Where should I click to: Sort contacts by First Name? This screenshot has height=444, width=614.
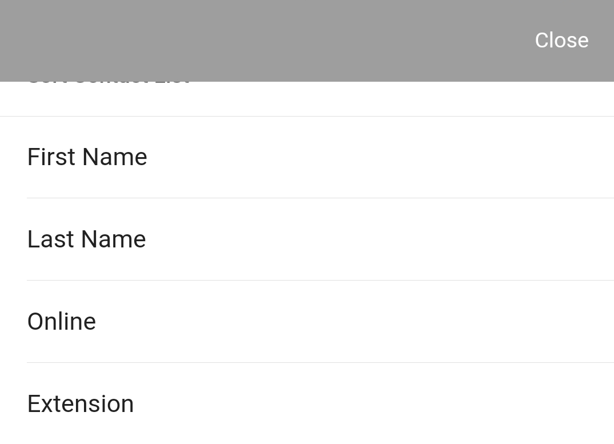click(307, 157)
